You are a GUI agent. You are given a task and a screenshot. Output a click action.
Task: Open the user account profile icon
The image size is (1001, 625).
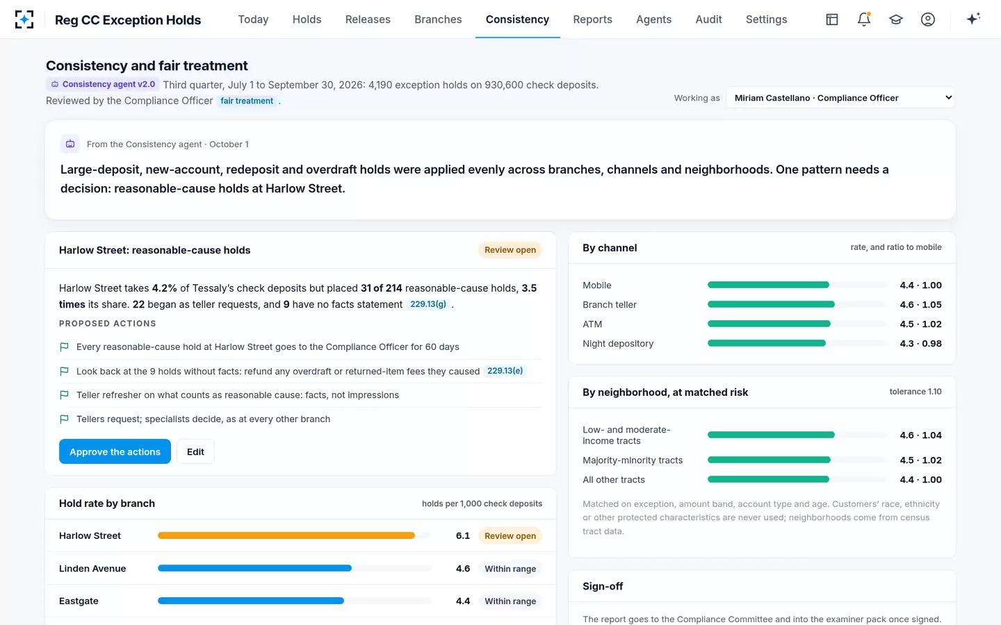point(928,19)
